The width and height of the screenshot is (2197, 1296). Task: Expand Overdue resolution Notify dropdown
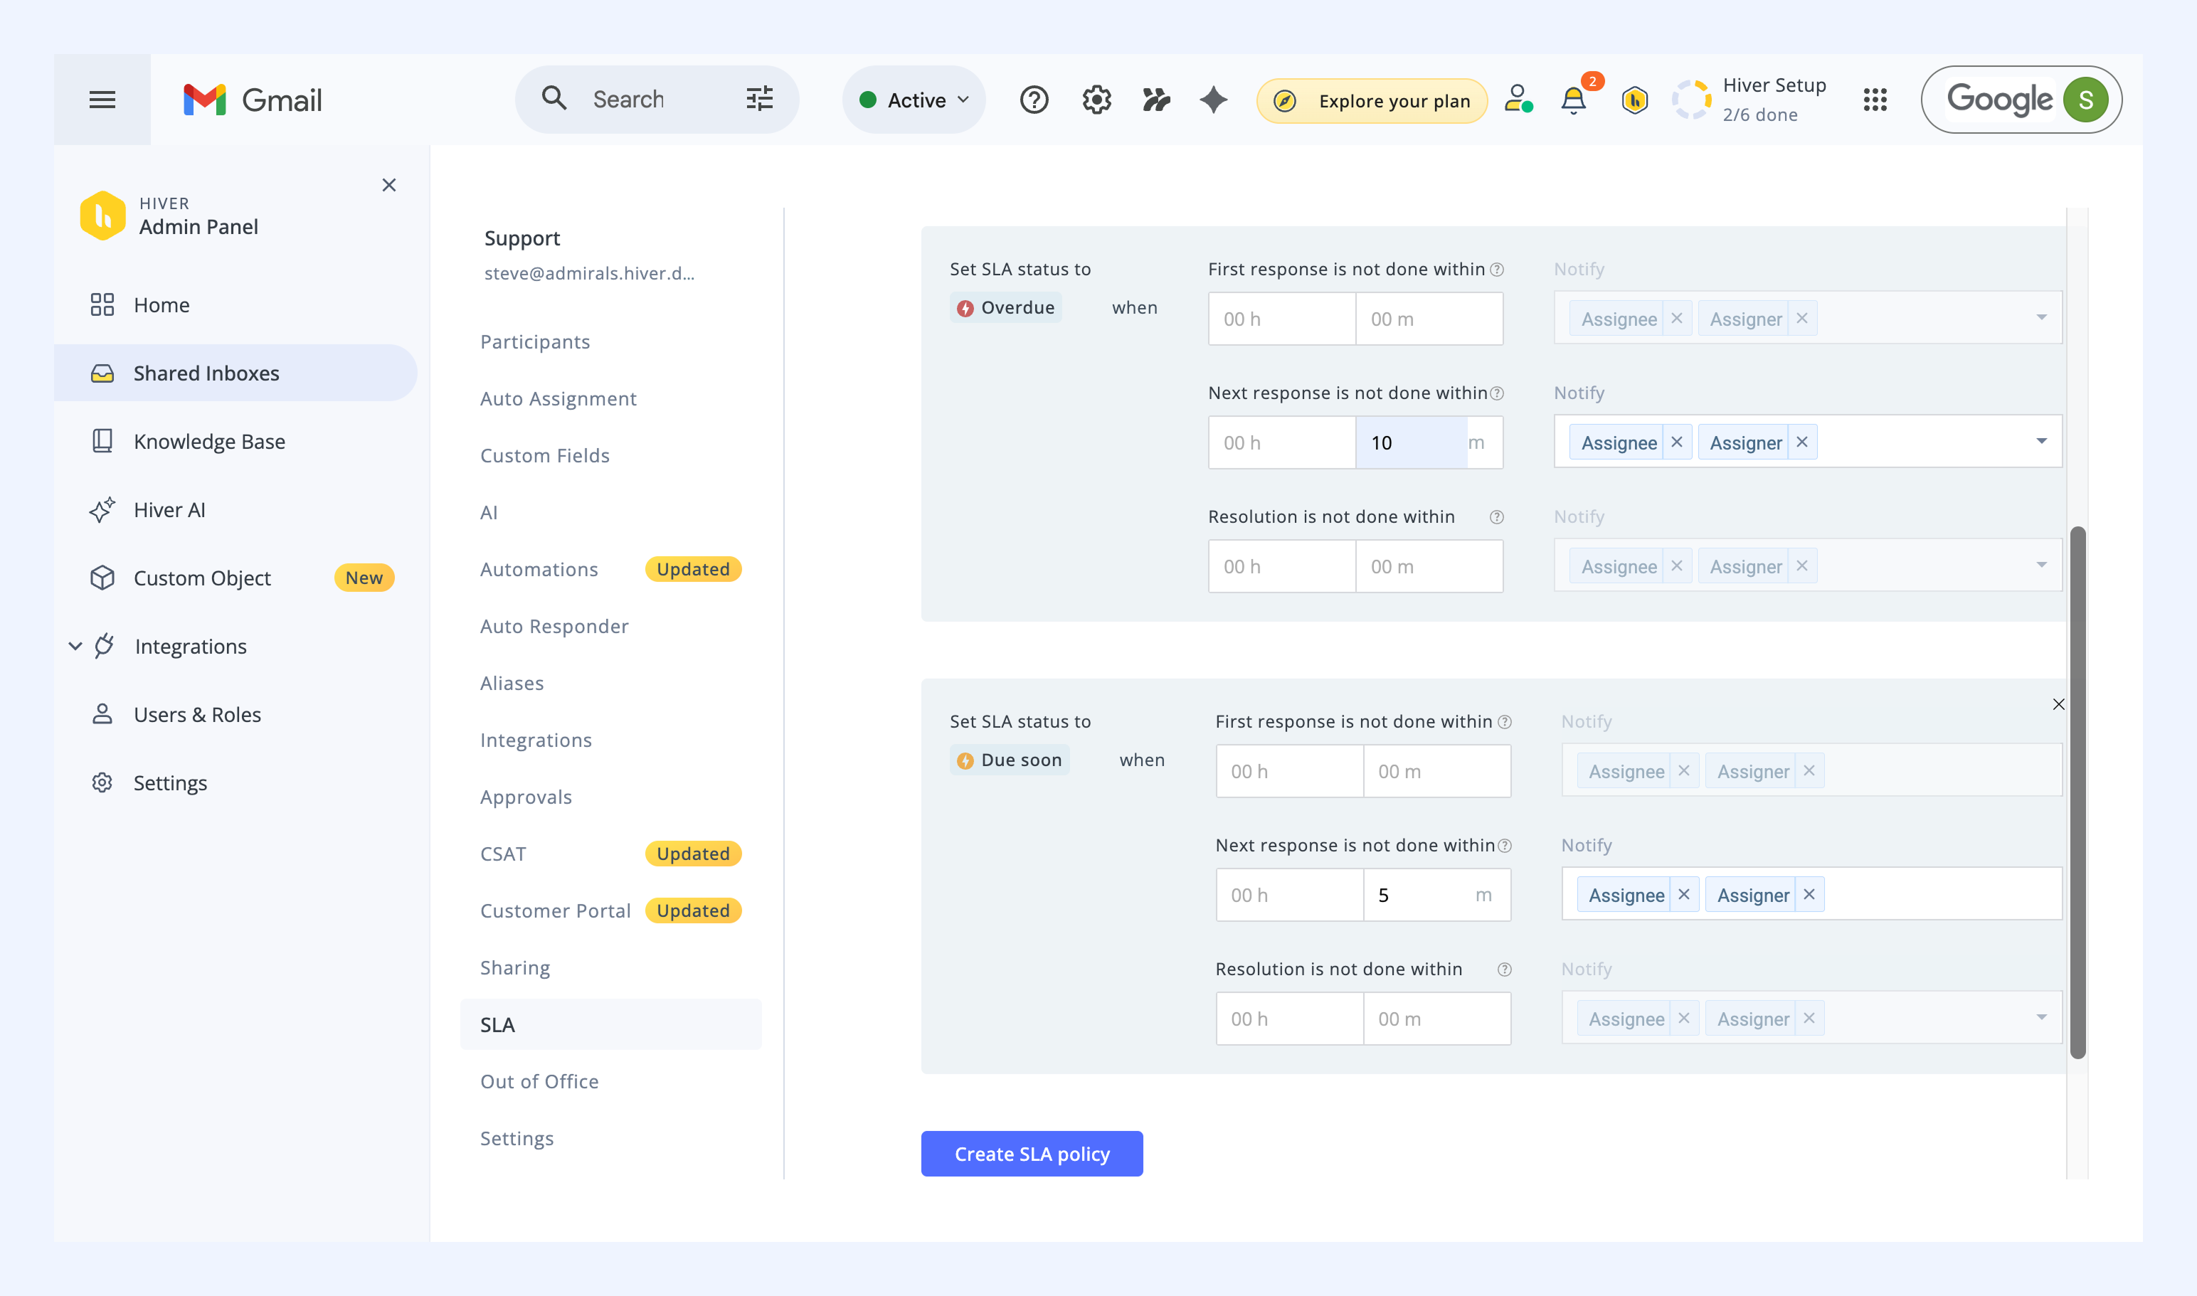[x=2040, y=565]
